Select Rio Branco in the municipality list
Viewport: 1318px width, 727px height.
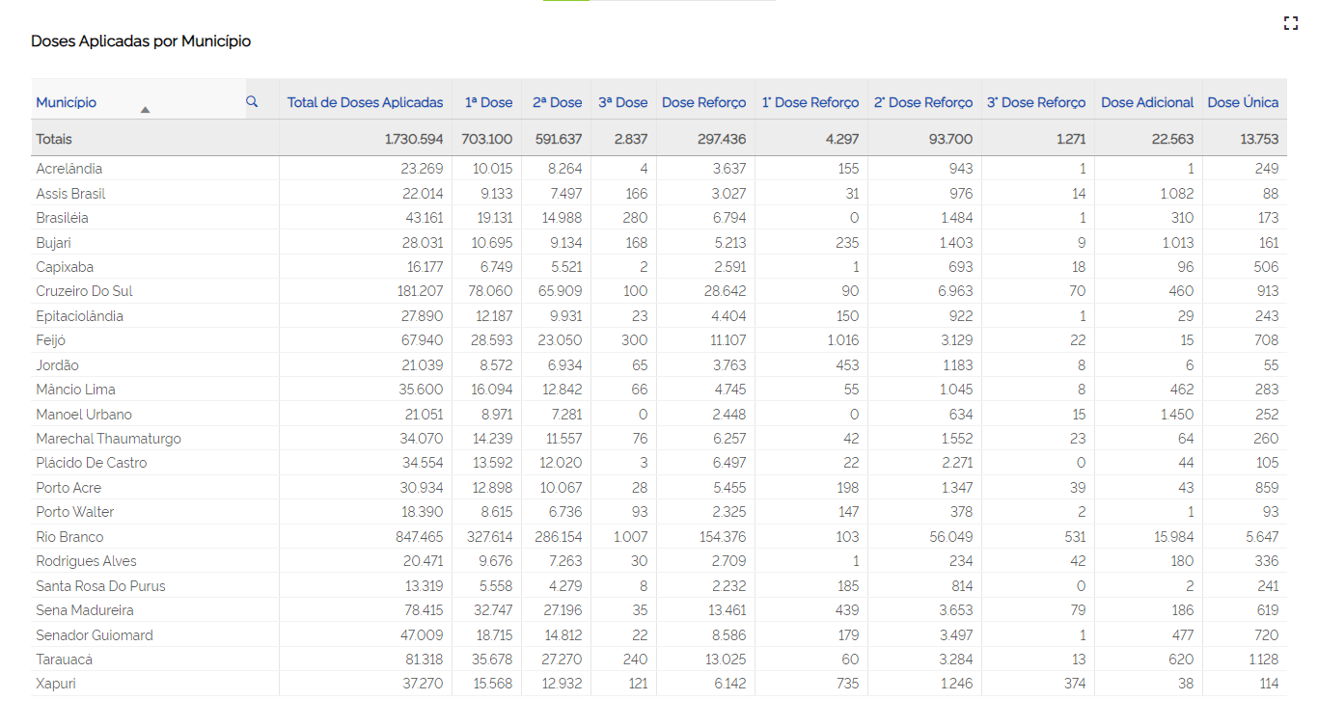coord(69,537)
